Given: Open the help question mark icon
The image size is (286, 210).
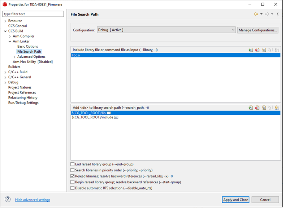Looking at the screenshot, I should [x=8, y=200].
